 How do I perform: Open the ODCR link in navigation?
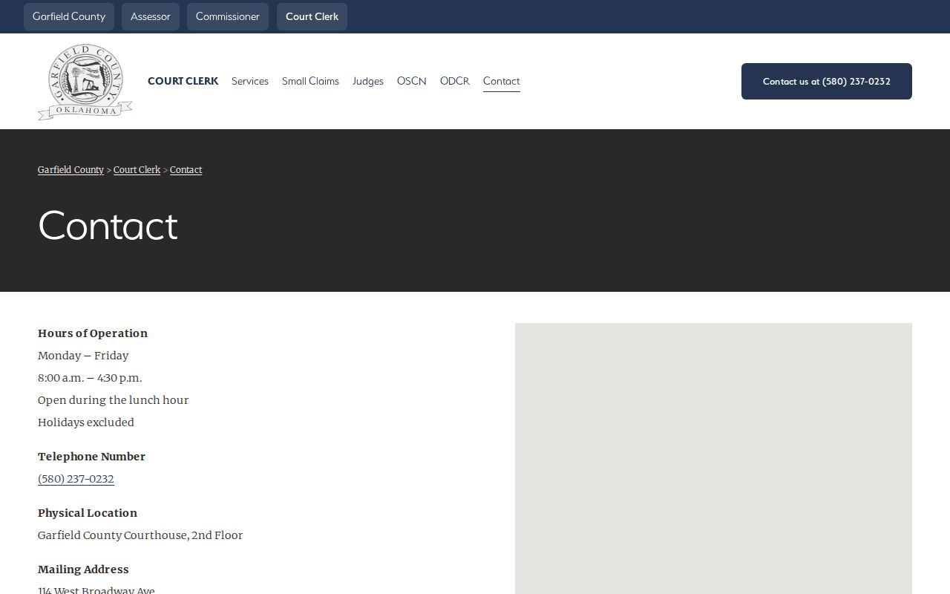pos(455,81)
